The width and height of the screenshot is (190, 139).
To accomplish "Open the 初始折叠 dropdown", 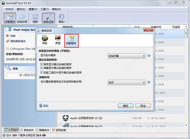I will pyautogui.click(x=126, y=56).
